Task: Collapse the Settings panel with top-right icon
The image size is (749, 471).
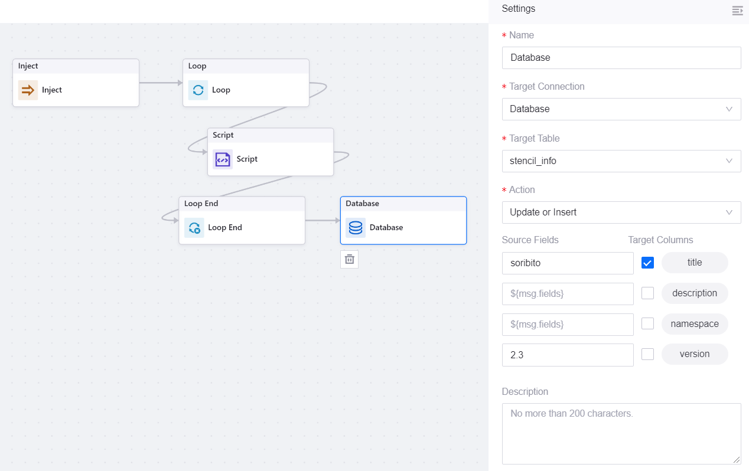Action: (x=737, y=11)
